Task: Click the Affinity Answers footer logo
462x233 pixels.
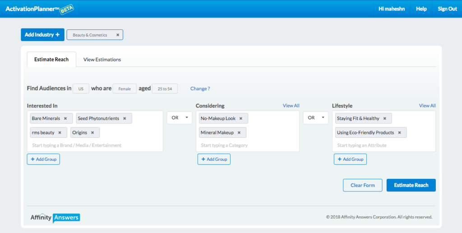Action: (55, 218)
